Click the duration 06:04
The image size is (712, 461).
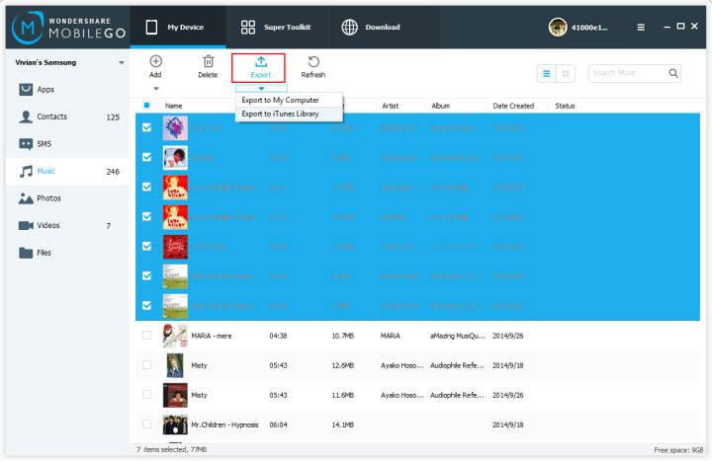[278, 424]
